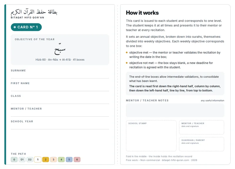Viewport: 235px width, 169px height.
Task: Click the OBJECTIVE OF THE YEAR label
Action: [35, 39]
